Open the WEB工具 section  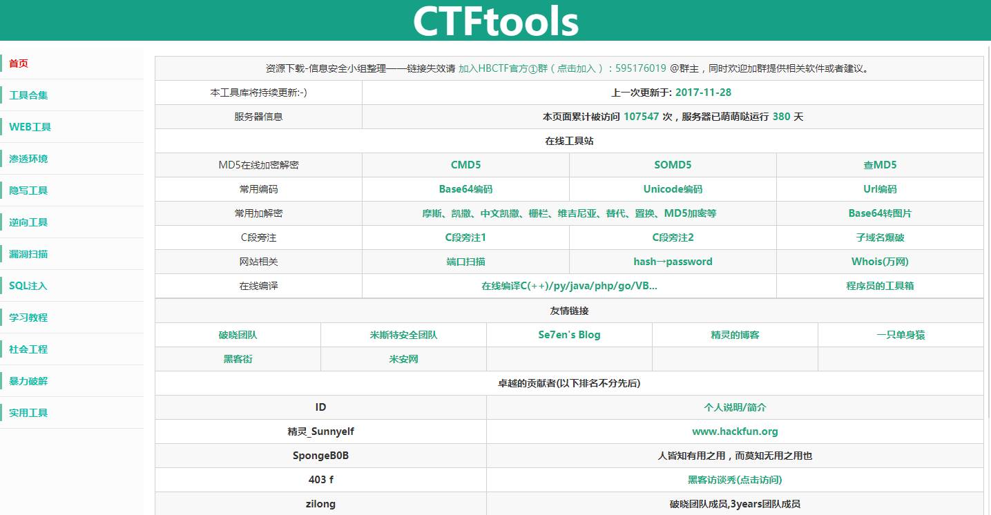pyautogui.click(x=29, y=127)
